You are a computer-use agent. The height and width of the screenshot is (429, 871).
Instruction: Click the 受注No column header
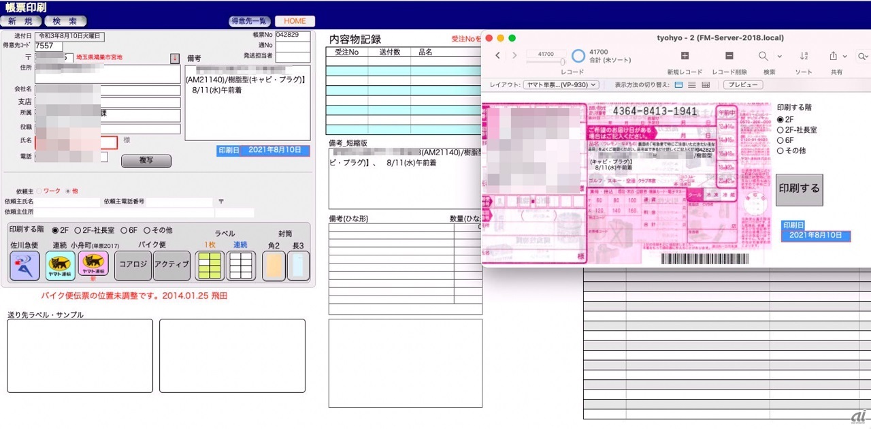[x=347, y=52]
